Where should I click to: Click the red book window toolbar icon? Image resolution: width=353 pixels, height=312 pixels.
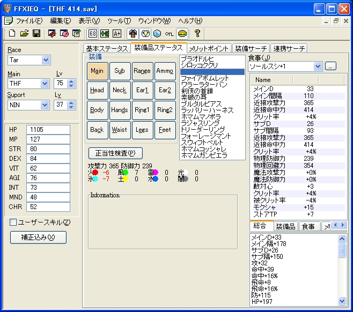click(52, 34)
